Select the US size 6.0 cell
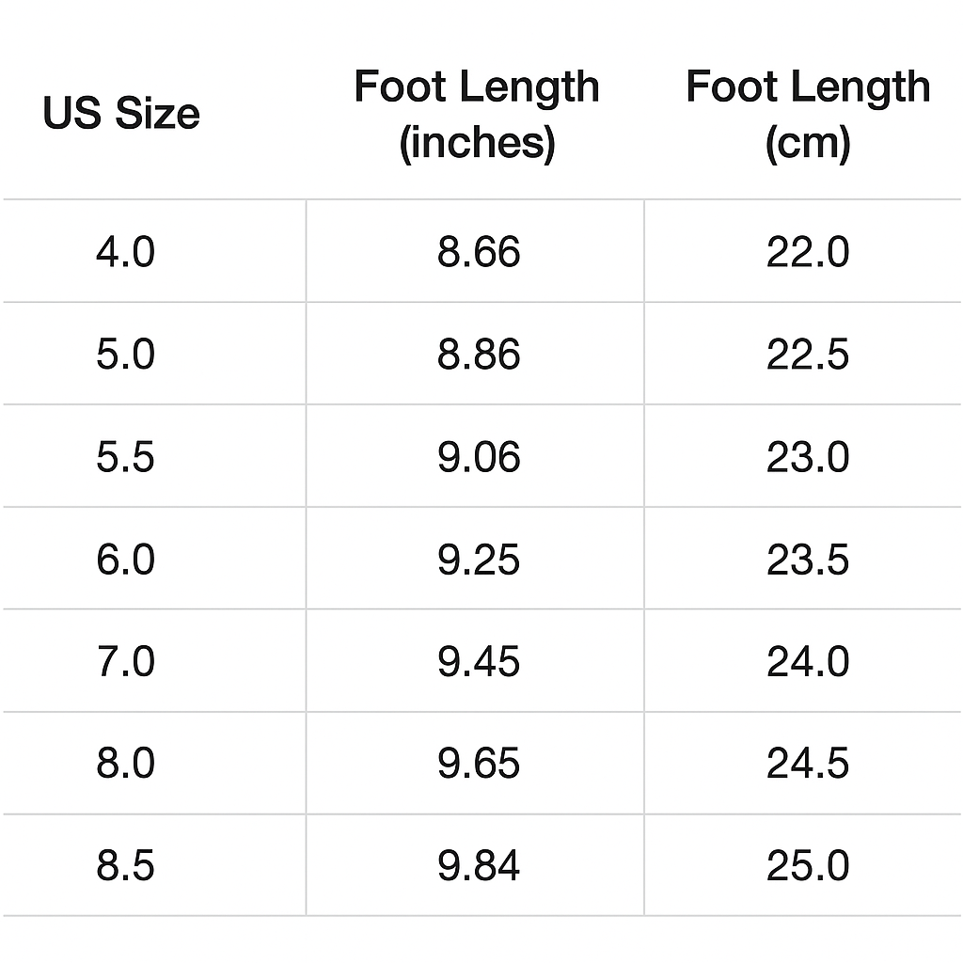Viewport: 963px width, 963px height. point(125,560)
